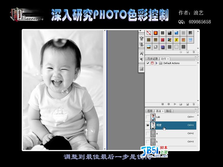Click the delete style trash icon
The width and height of the screenshot is (223, 167).
point(193,52)
